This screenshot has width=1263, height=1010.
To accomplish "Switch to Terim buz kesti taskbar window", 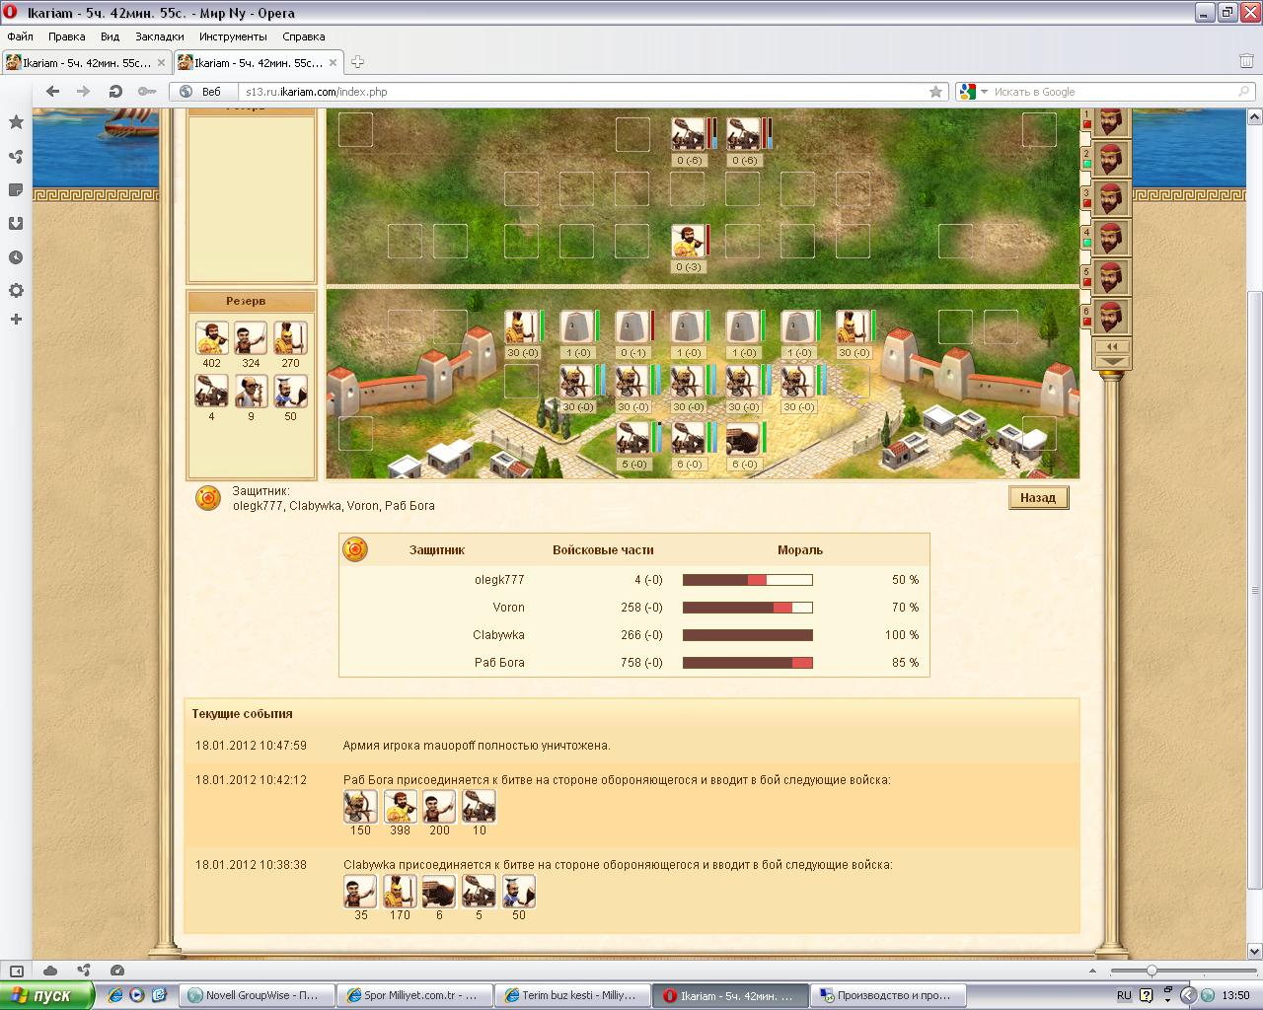I will click(x=572, y=995).
